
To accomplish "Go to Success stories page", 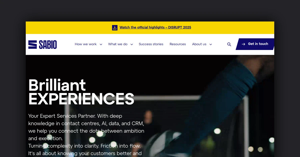I will point(151,44).
